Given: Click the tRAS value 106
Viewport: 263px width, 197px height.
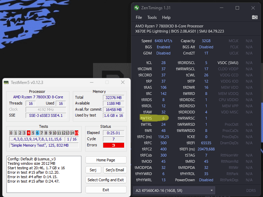Looking at the screenshot, I should tap(163, 87).
